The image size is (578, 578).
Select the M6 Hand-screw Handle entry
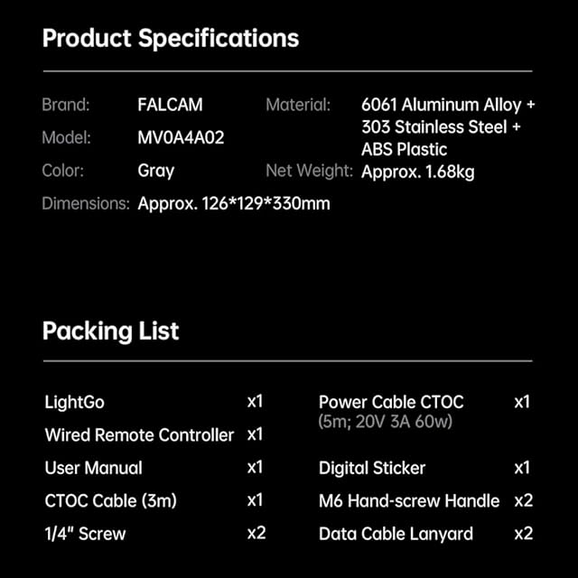409,500
